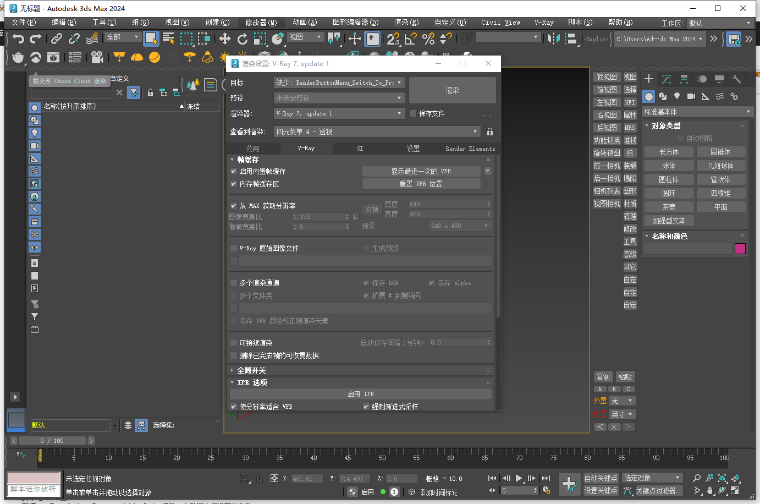Viewport: 760px width, 504px height.
Task: Click the 茶壶 teapot primitive button
Action: 669,207
